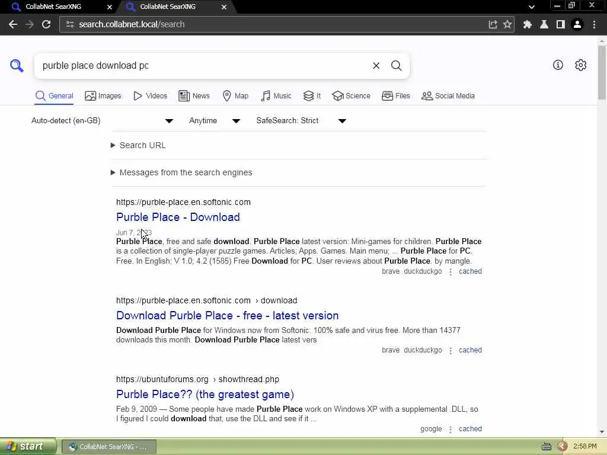Open the Auto-detect (en-GB) language dropdown
The height and width of the screenshot is (455, 607).
[x=102, y=121]
